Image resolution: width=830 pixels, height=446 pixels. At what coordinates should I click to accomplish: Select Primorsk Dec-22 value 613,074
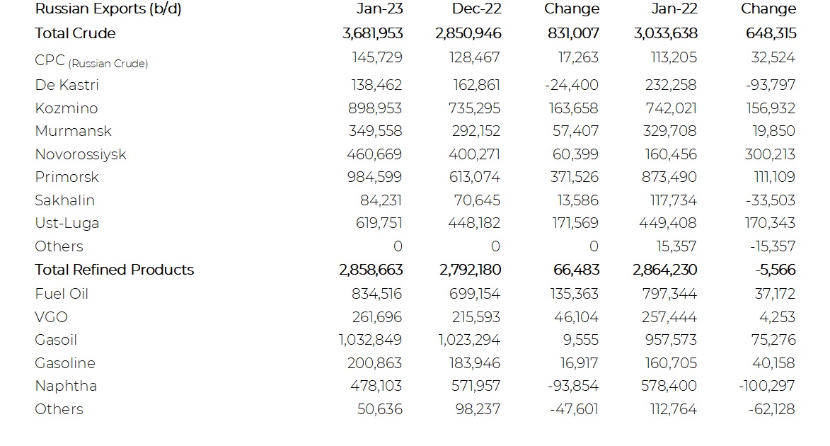(x=474, y=177)
